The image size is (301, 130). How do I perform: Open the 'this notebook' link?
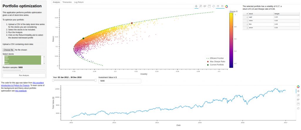pos(21,91)
